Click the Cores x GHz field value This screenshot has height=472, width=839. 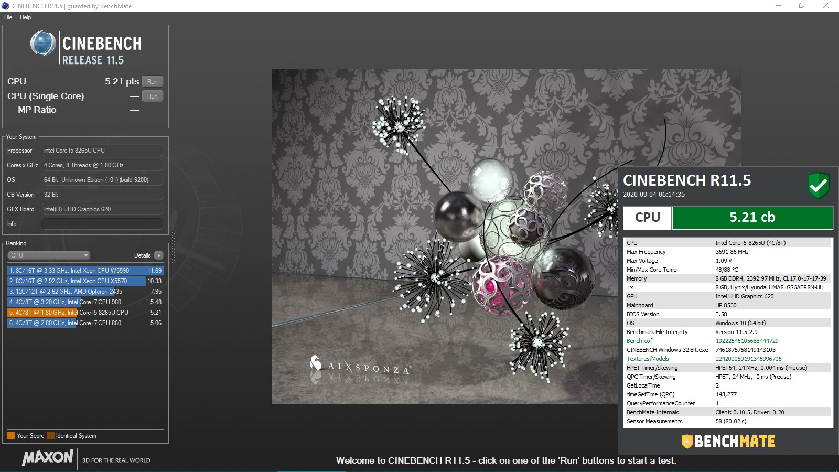point(102,165)
